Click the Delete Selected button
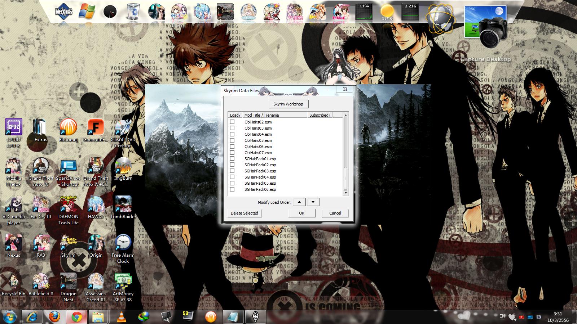 pos(245,213)
